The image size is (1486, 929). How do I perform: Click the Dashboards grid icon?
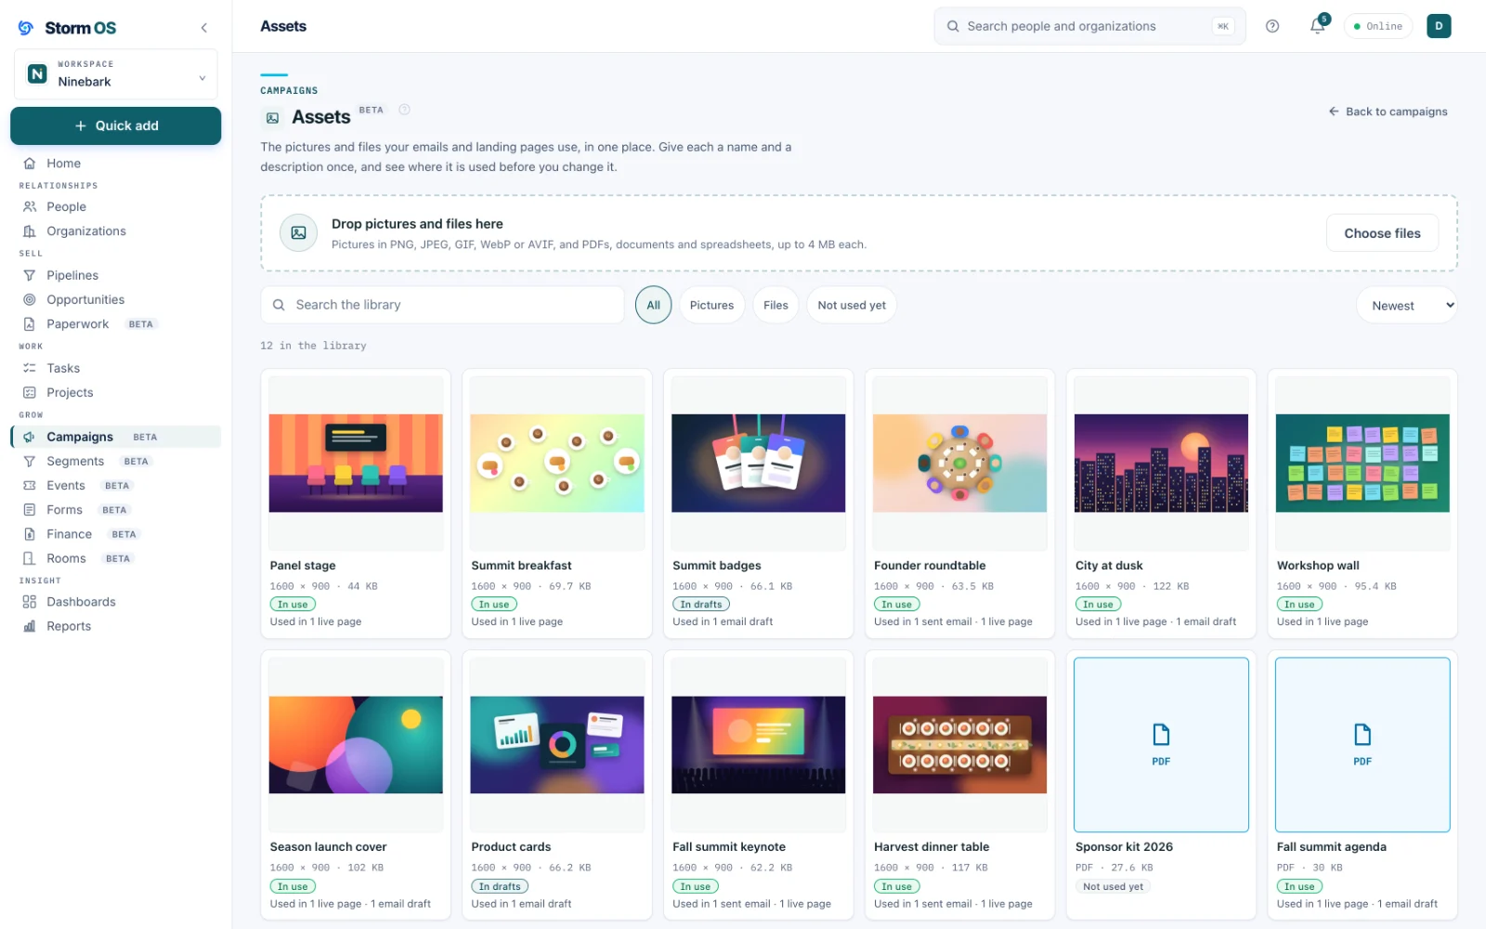click(30, 602)
